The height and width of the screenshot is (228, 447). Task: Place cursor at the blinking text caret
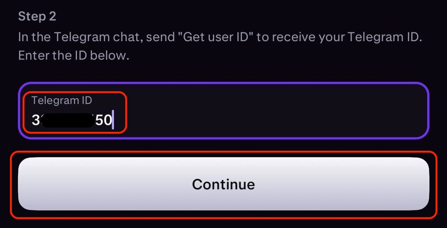(x=113, y=120)
